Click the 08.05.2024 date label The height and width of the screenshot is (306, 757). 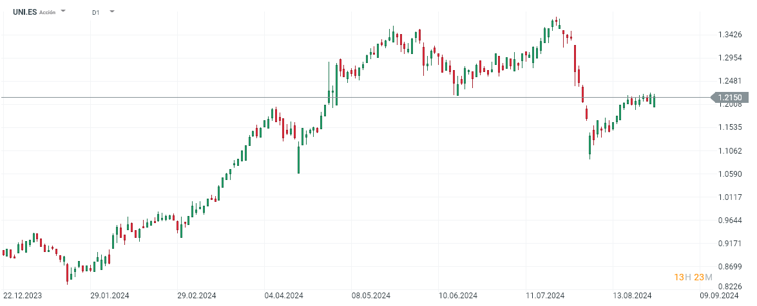pyautogui.click(x=372, y=296)
